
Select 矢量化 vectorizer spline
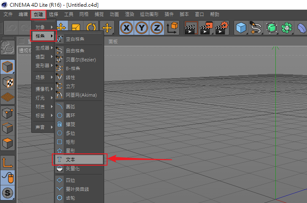click(79, 169)
